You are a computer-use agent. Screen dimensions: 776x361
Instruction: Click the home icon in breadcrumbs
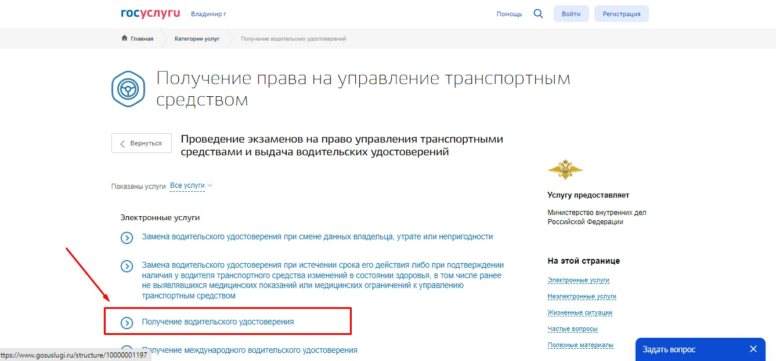tap(124, 38)
